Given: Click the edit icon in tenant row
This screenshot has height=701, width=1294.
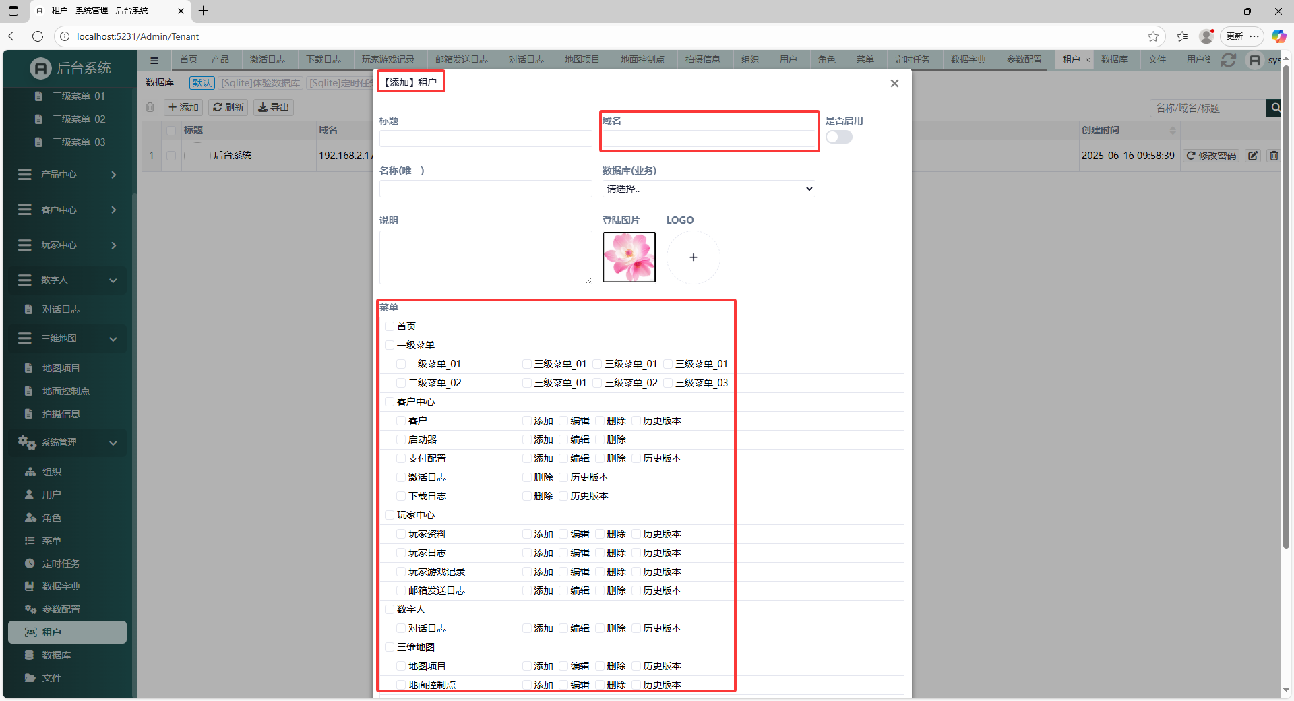Looking at the screenshot, I should click(x=1252, y=156).
